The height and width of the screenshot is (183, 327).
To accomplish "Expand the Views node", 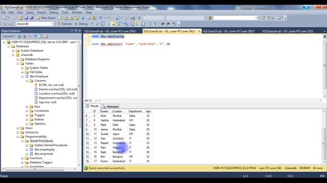I will point(18,128).
